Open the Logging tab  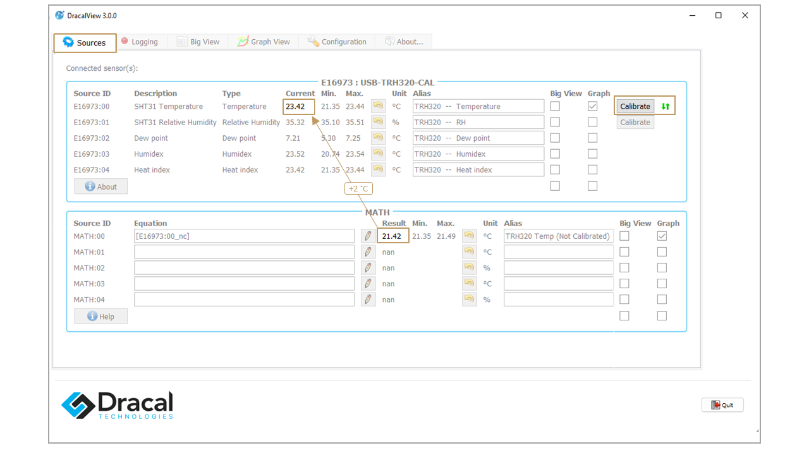[140, 42]
